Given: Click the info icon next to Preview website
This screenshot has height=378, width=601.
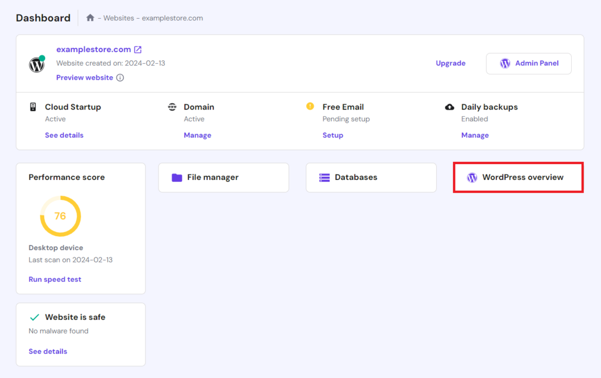Looking at the screenshot, I should [120, 78].
